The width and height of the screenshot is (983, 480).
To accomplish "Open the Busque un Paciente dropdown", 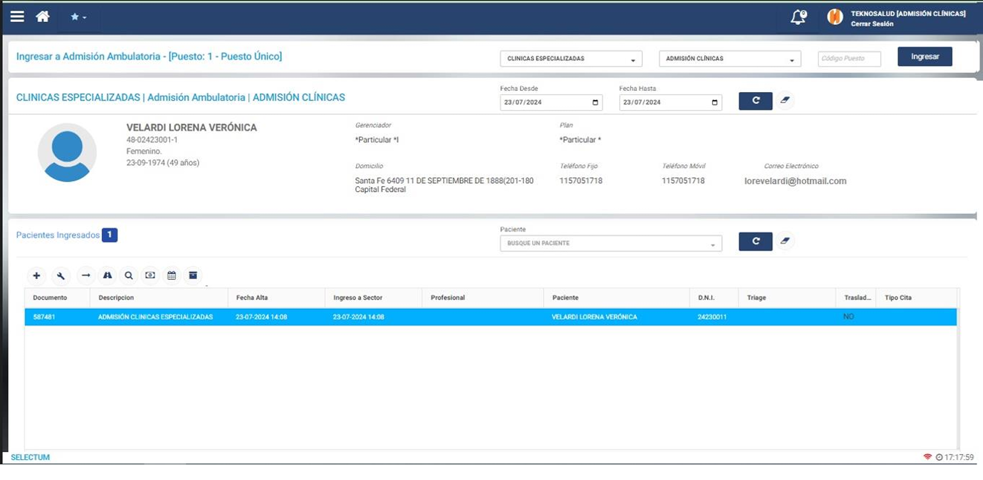I will click(610, 244).
